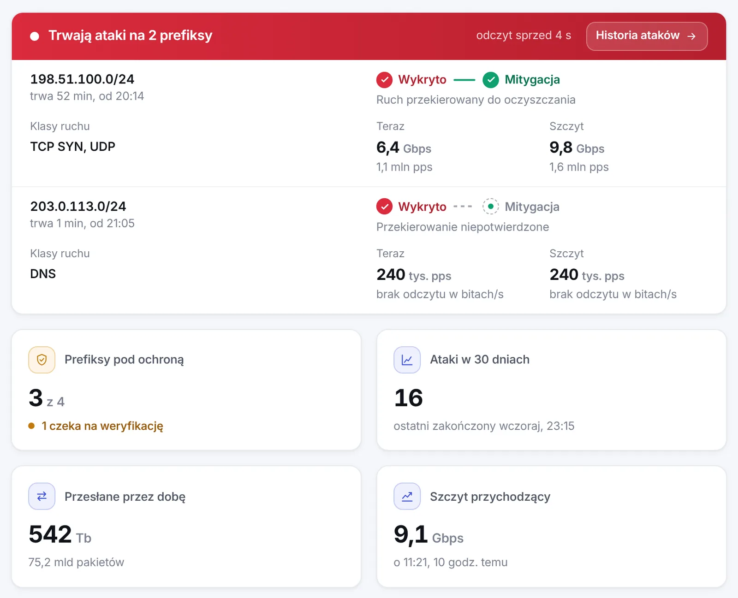Click 'Ataki w 30 dniach' card title
Viewport: 738px width, 598px height.
pos(480,360)
